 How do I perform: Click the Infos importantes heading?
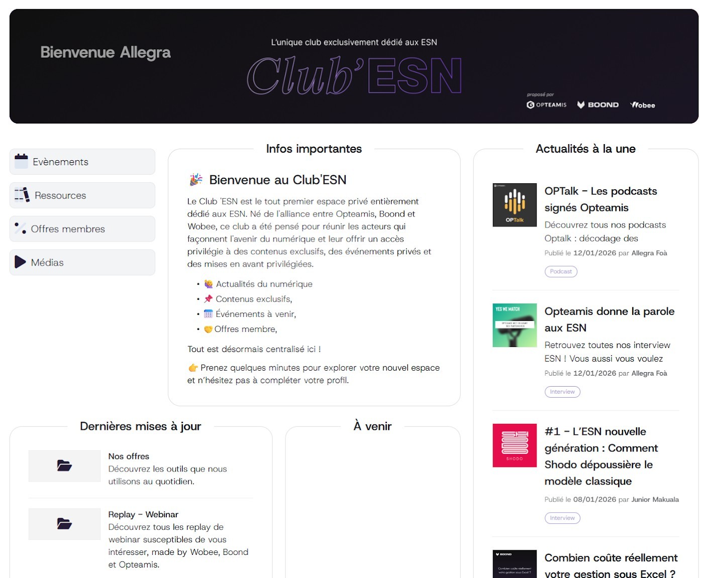[x=314, y=149]
